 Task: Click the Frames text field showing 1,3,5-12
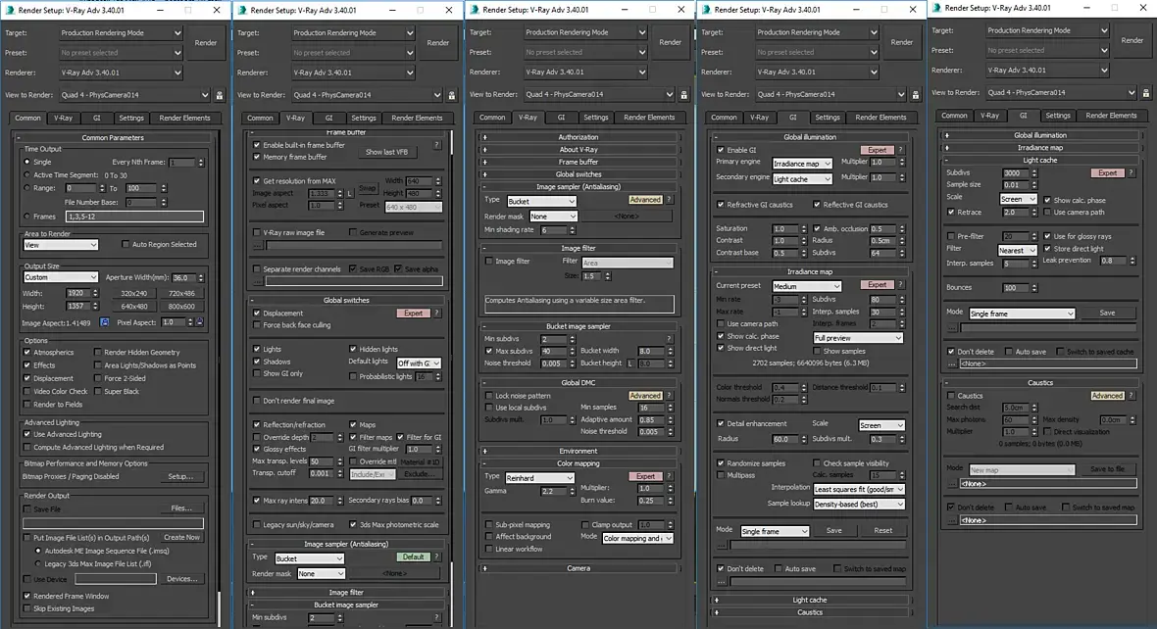pyautogui.click(x=134, y=217)
